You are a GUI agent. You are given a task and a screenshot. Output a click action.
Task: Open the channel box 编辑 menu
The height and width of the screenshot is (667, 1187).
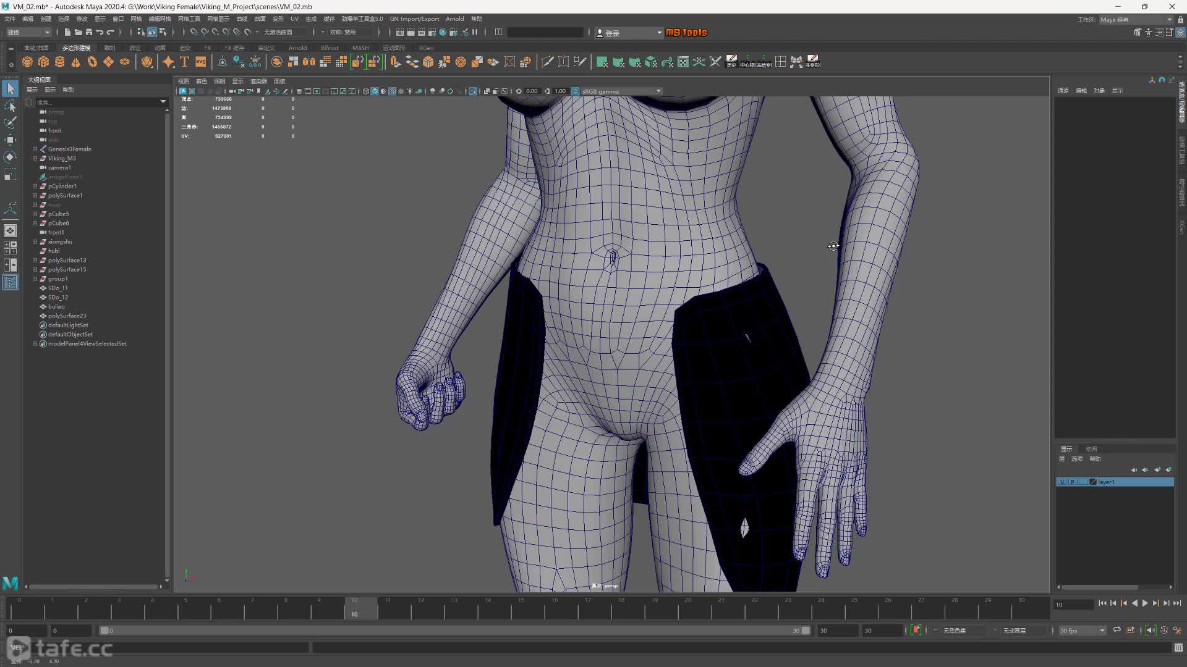(x=1081, y=91)
